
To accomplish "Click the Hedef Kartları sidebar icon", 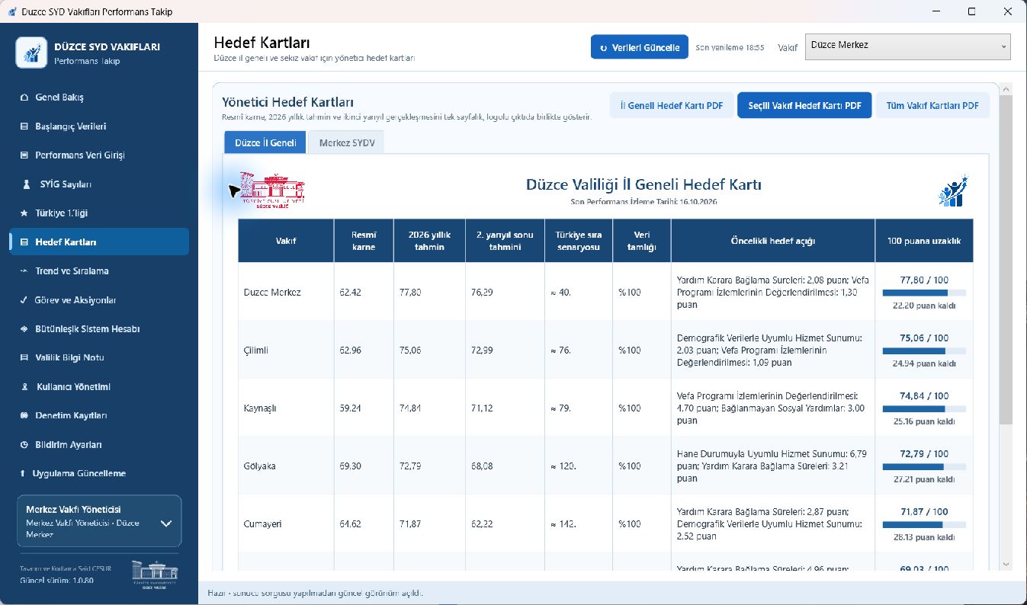I will pyautogui.click(x=24, y=242).
